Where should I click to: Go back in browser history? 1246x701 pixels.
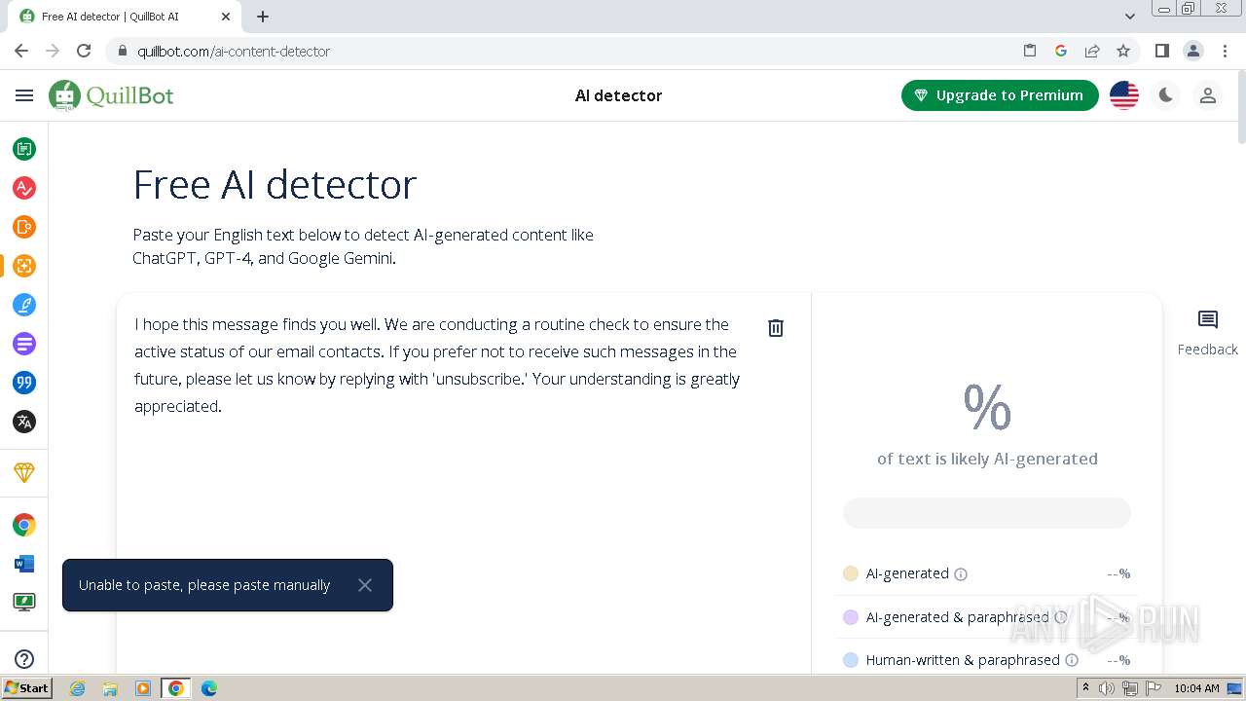(x=21, y=51)
